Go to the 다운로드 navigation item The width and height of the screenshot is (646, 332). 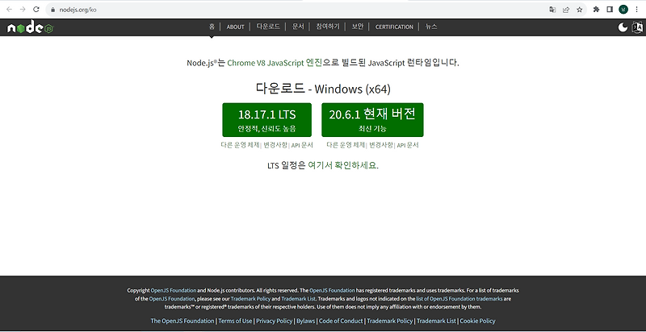[x=268, y=27]
